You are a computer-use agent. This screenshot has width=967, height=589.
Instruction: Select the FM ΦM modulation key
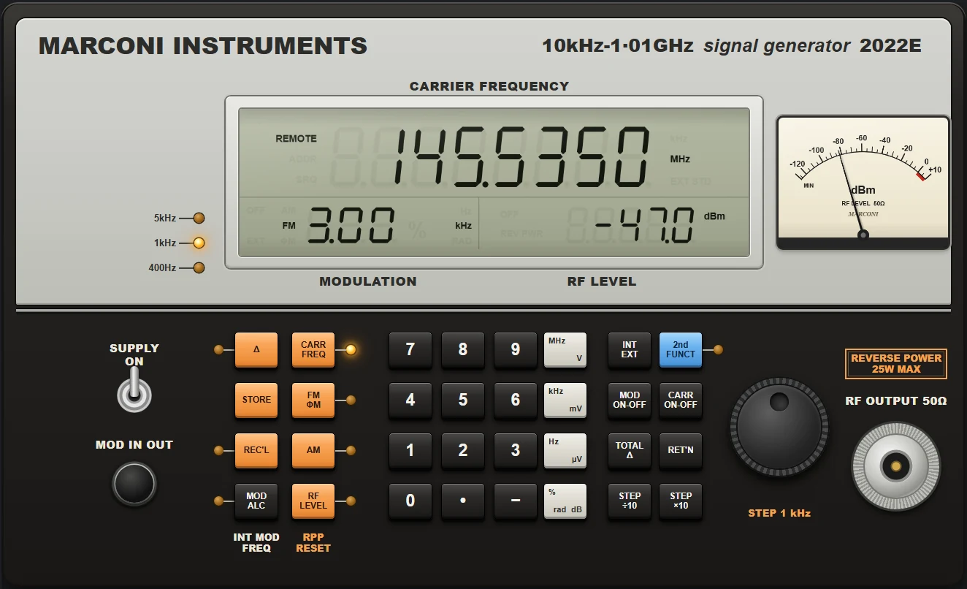[313, 400]
